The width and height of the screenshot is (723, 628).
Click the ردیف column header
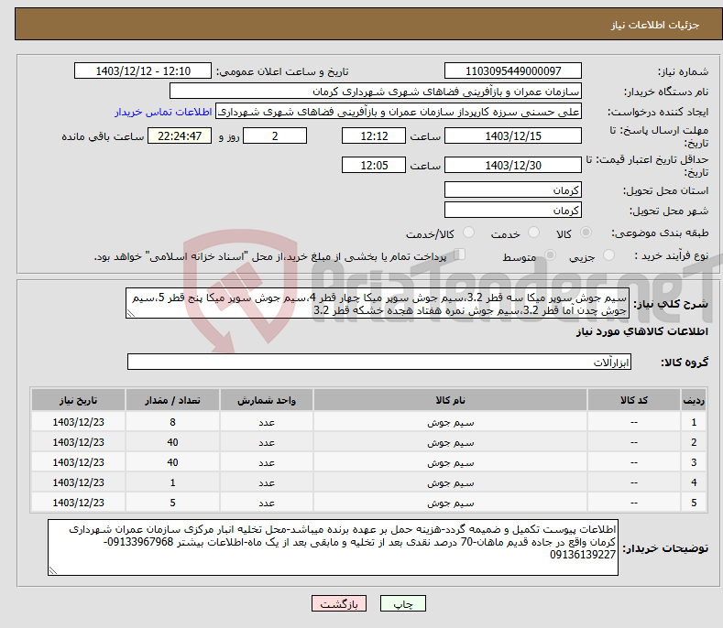[x=694, y=400]
